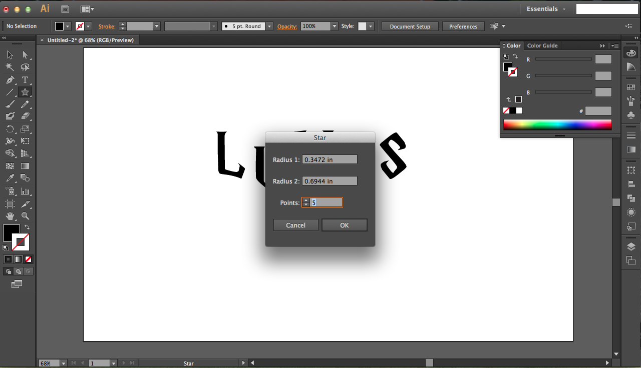Viewport: 641px width, 368px height.
Task: Select the Eyedropper tool
Action: [10, 178]
